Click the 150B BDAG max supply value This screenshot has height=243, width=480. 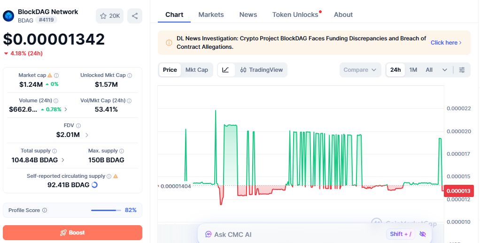point(106,160)
